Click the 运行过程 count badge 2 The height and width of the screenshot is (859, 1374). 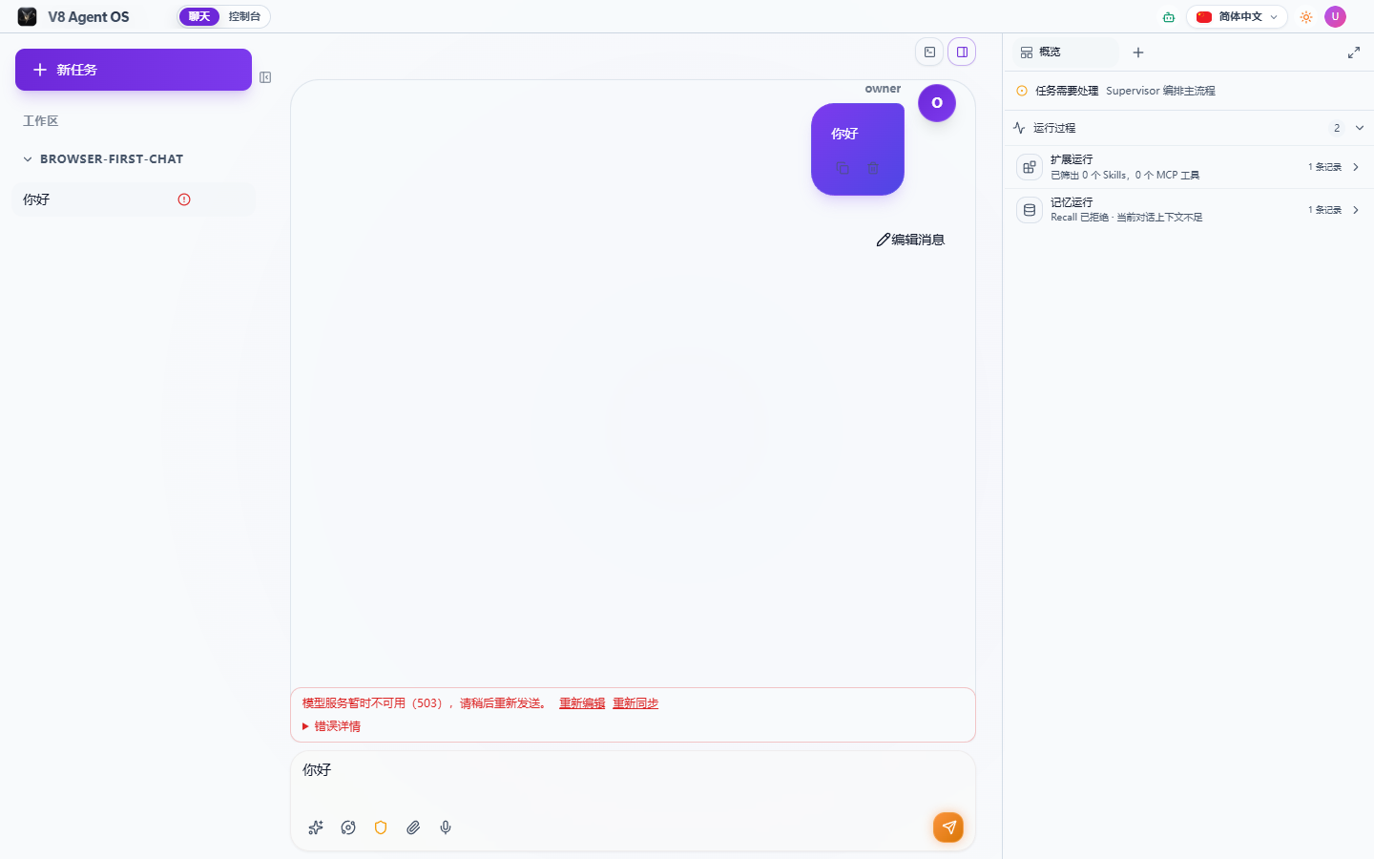[1337, 128]
